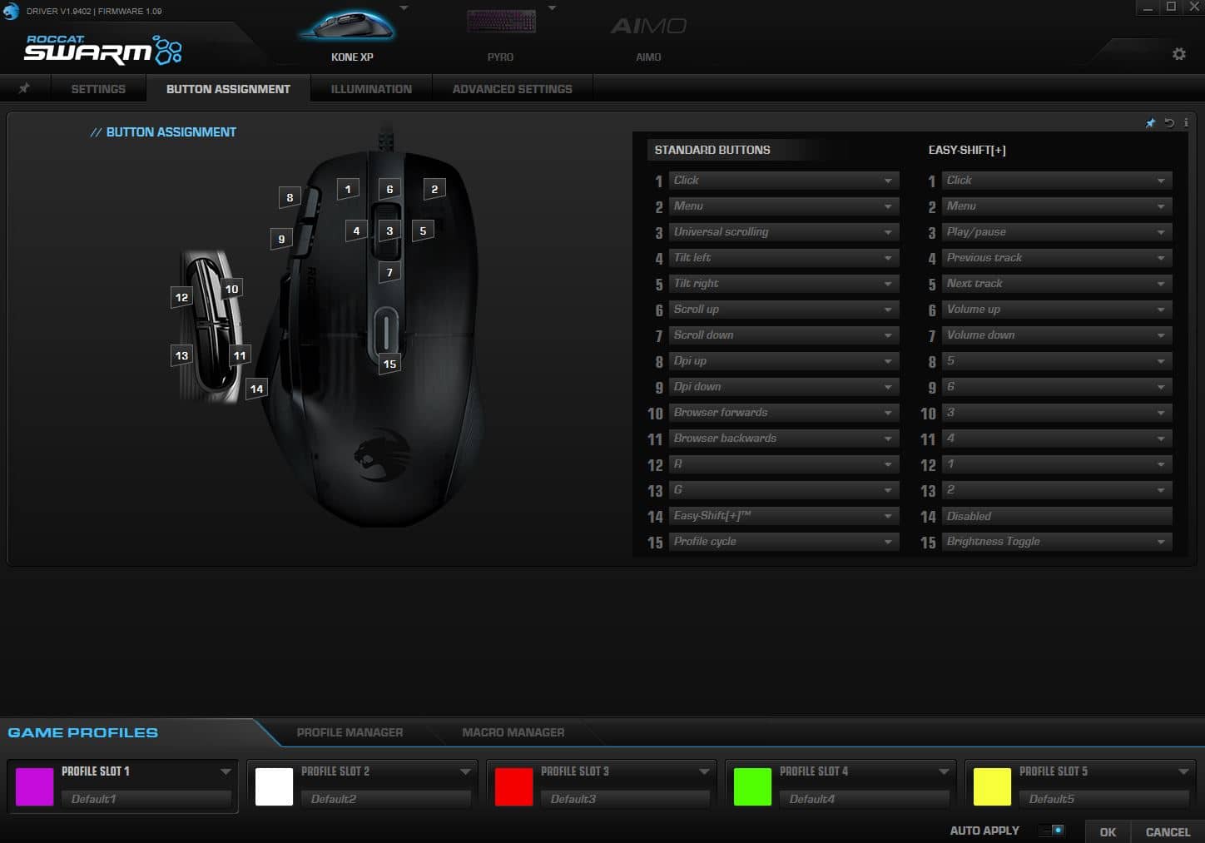Image resolution: width=1205 pixels, height=843 pixels.
Task: Open Easy-Shift button 6 Volume up dropdown
Action: point(1057,309)
